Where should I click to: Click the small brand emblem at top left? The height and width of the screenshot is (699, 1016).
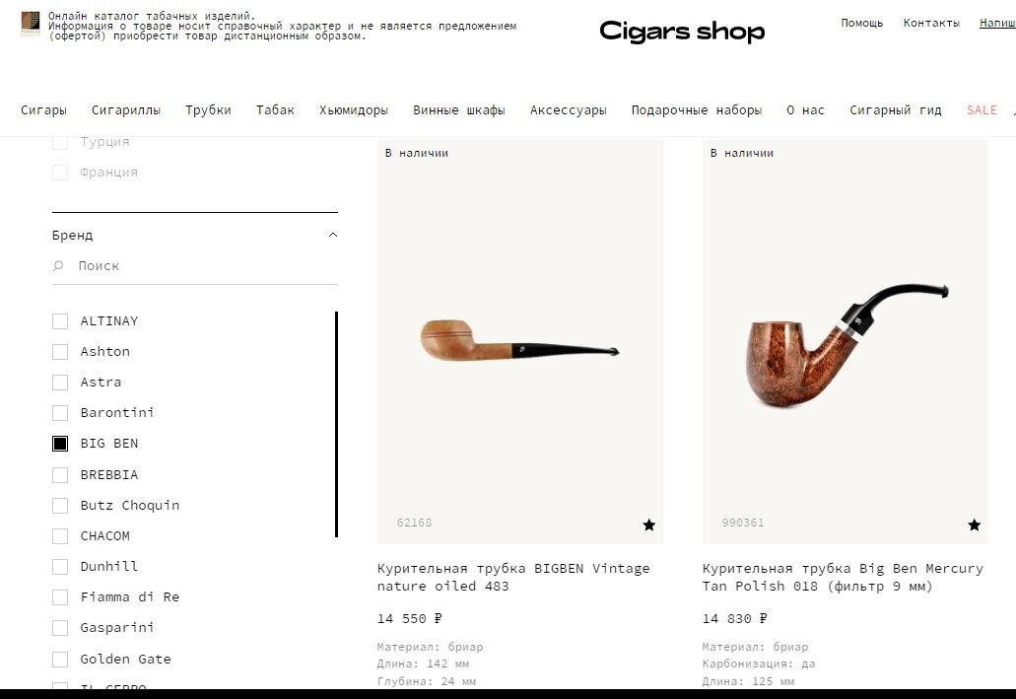pos(31,24)
